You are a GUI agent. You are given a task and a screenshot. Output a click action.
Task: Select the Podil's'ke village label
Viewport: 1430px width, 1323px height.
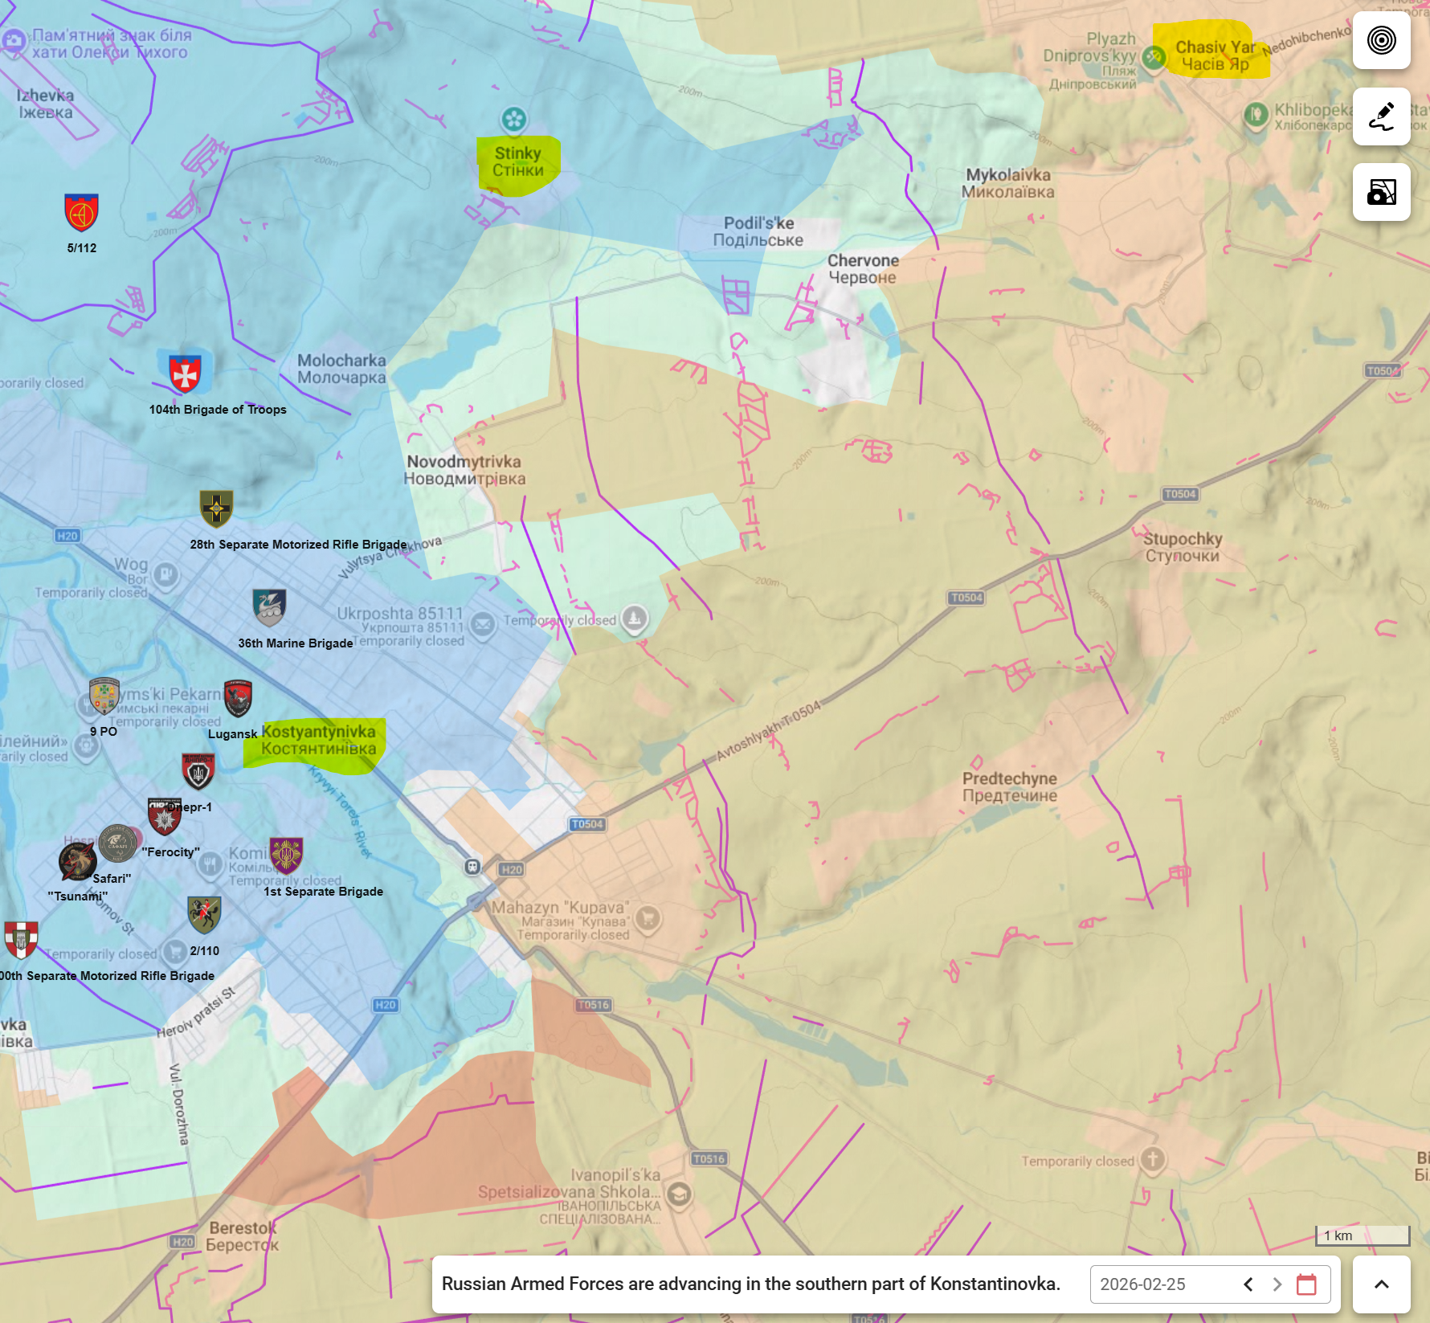pyautogui.click(x=758, y=231)
